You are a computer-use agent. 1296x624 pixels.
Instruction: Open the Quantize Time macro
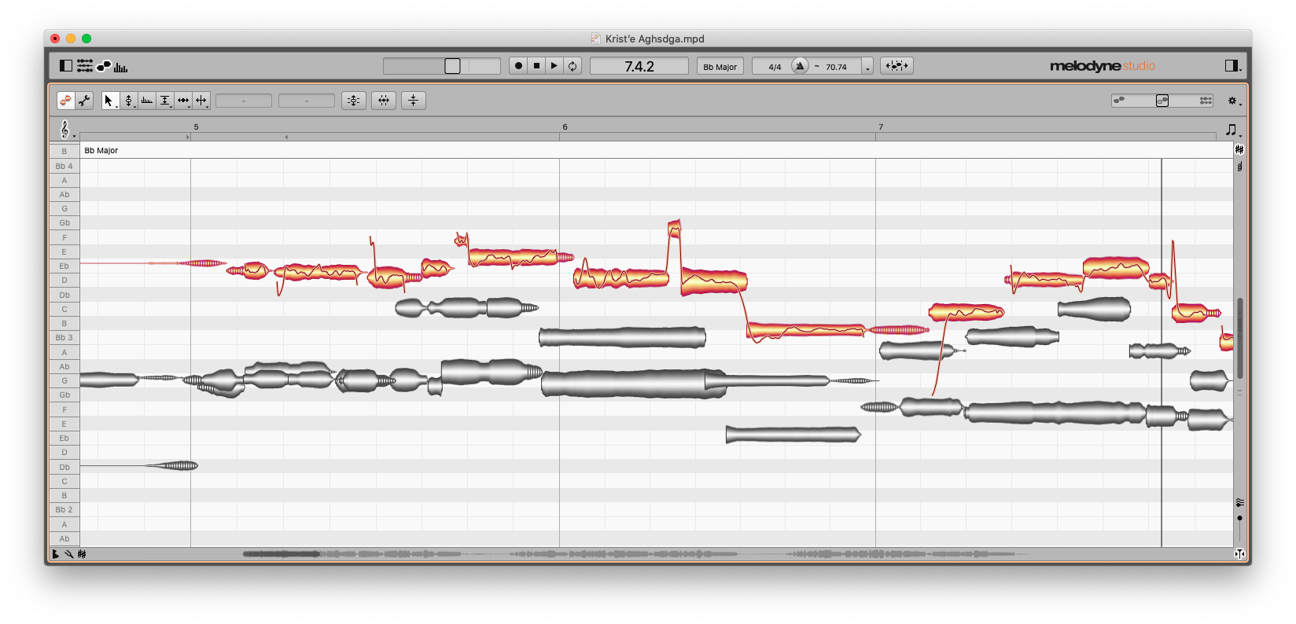[384, 101]
